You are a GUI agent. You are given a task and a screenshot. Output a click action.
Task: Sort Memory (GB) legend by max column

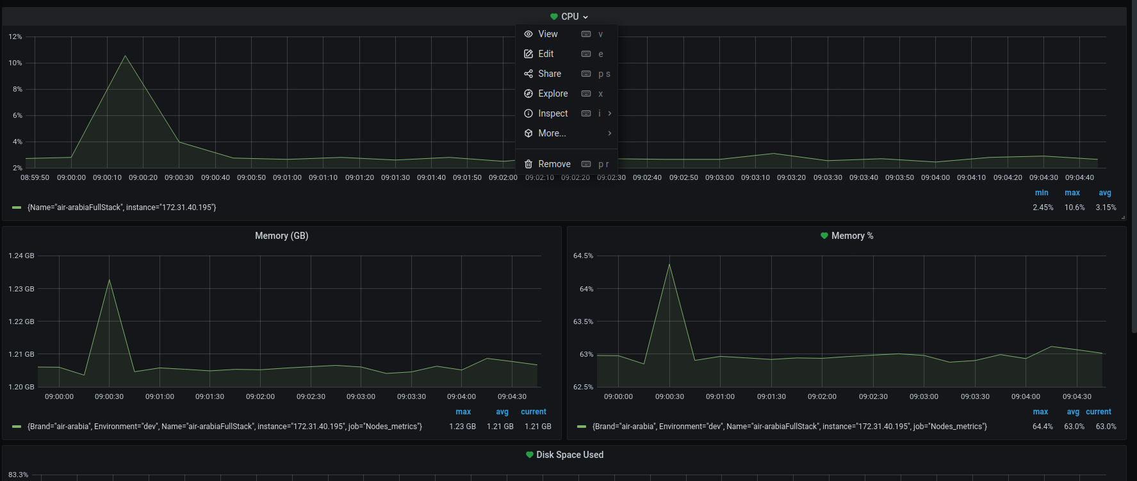coord(463,412)
